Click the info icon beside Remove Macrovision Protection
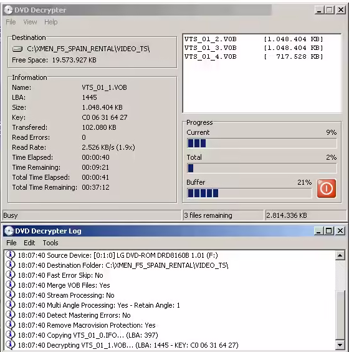The width and height of the screenshot is (349, 352). (x=11, y=325)
